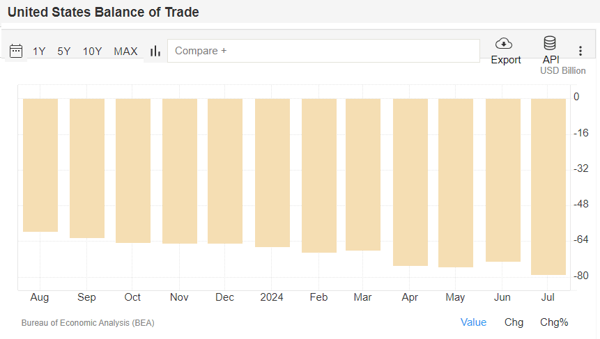Screen dimensions: 600x339
Task: Click the Bureau of Economic Analysis source link
Action: tap(88, 323)
